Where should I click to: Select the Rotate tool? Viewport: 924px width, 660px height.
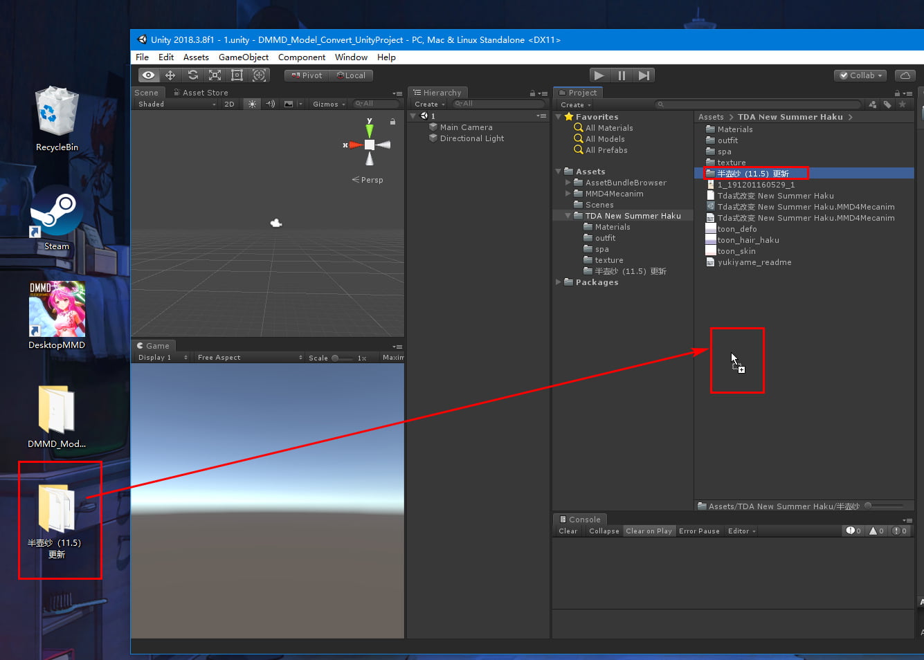point(192,75)
